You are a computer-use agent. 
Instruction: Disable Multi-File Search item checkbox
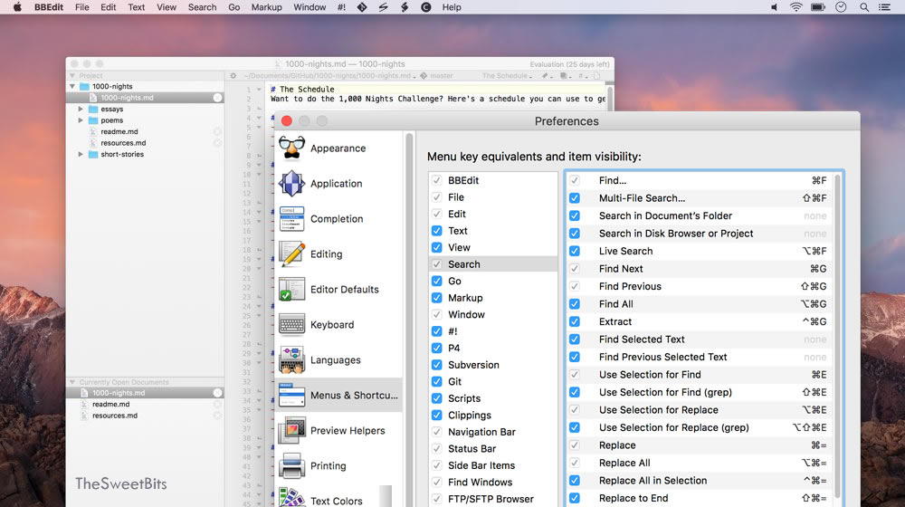(575, 198)
